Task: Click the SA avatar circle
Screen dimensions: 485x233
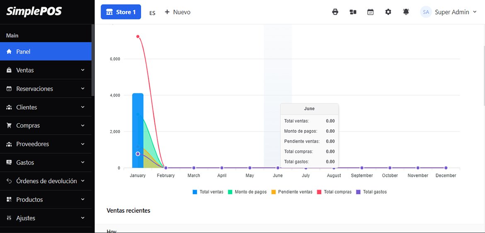Action: pyautogui.click(x=426, y=12)
